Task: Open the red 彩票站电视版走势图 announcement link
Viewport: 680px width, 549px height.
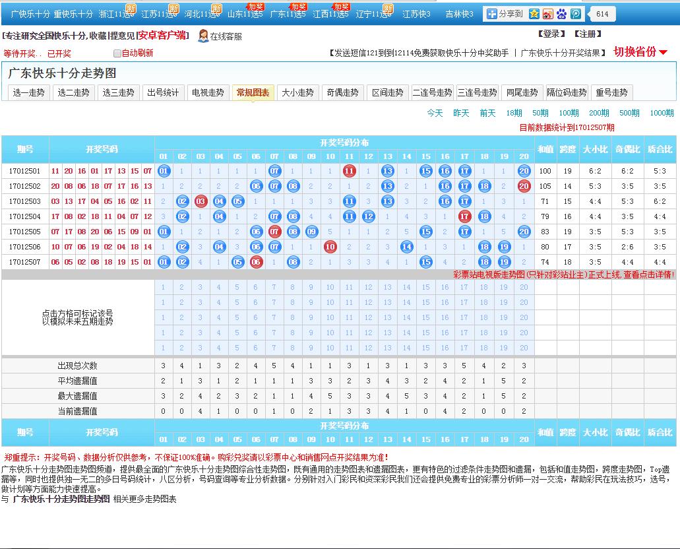Action: click(564, 274)
